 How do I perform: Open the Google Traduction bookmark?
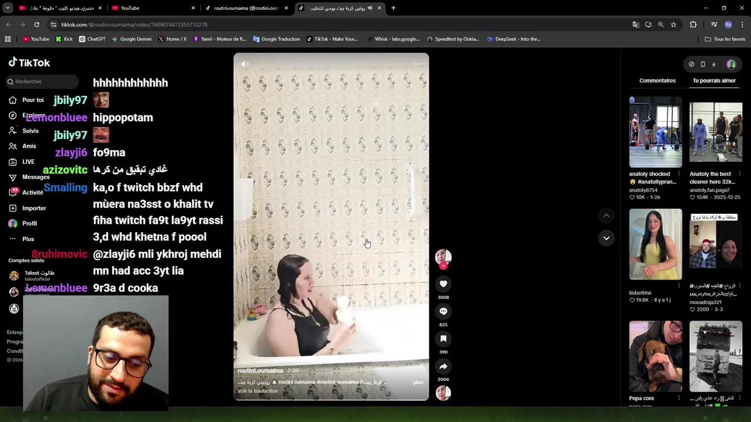point(276,39)
